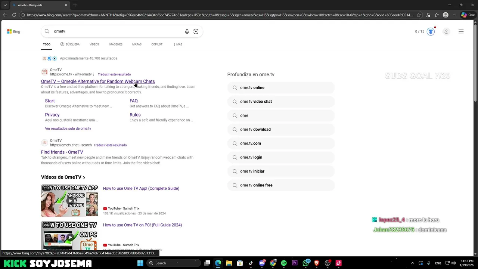478x269 pixels.
Task: Open the Windows Start button
Action: 140,263
